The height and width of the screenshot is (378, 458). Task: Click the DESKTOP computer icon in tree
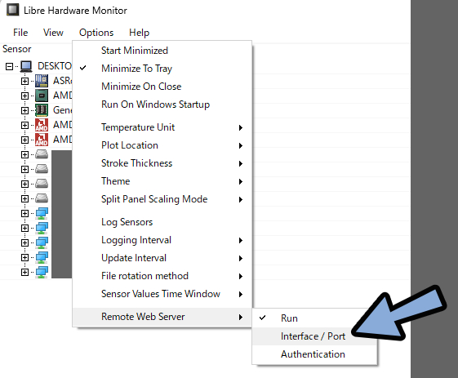tap(26, 66)
